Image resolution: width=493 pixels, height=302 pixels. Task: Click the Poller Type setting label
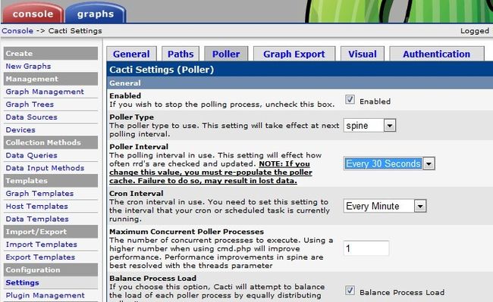point(131,117)
